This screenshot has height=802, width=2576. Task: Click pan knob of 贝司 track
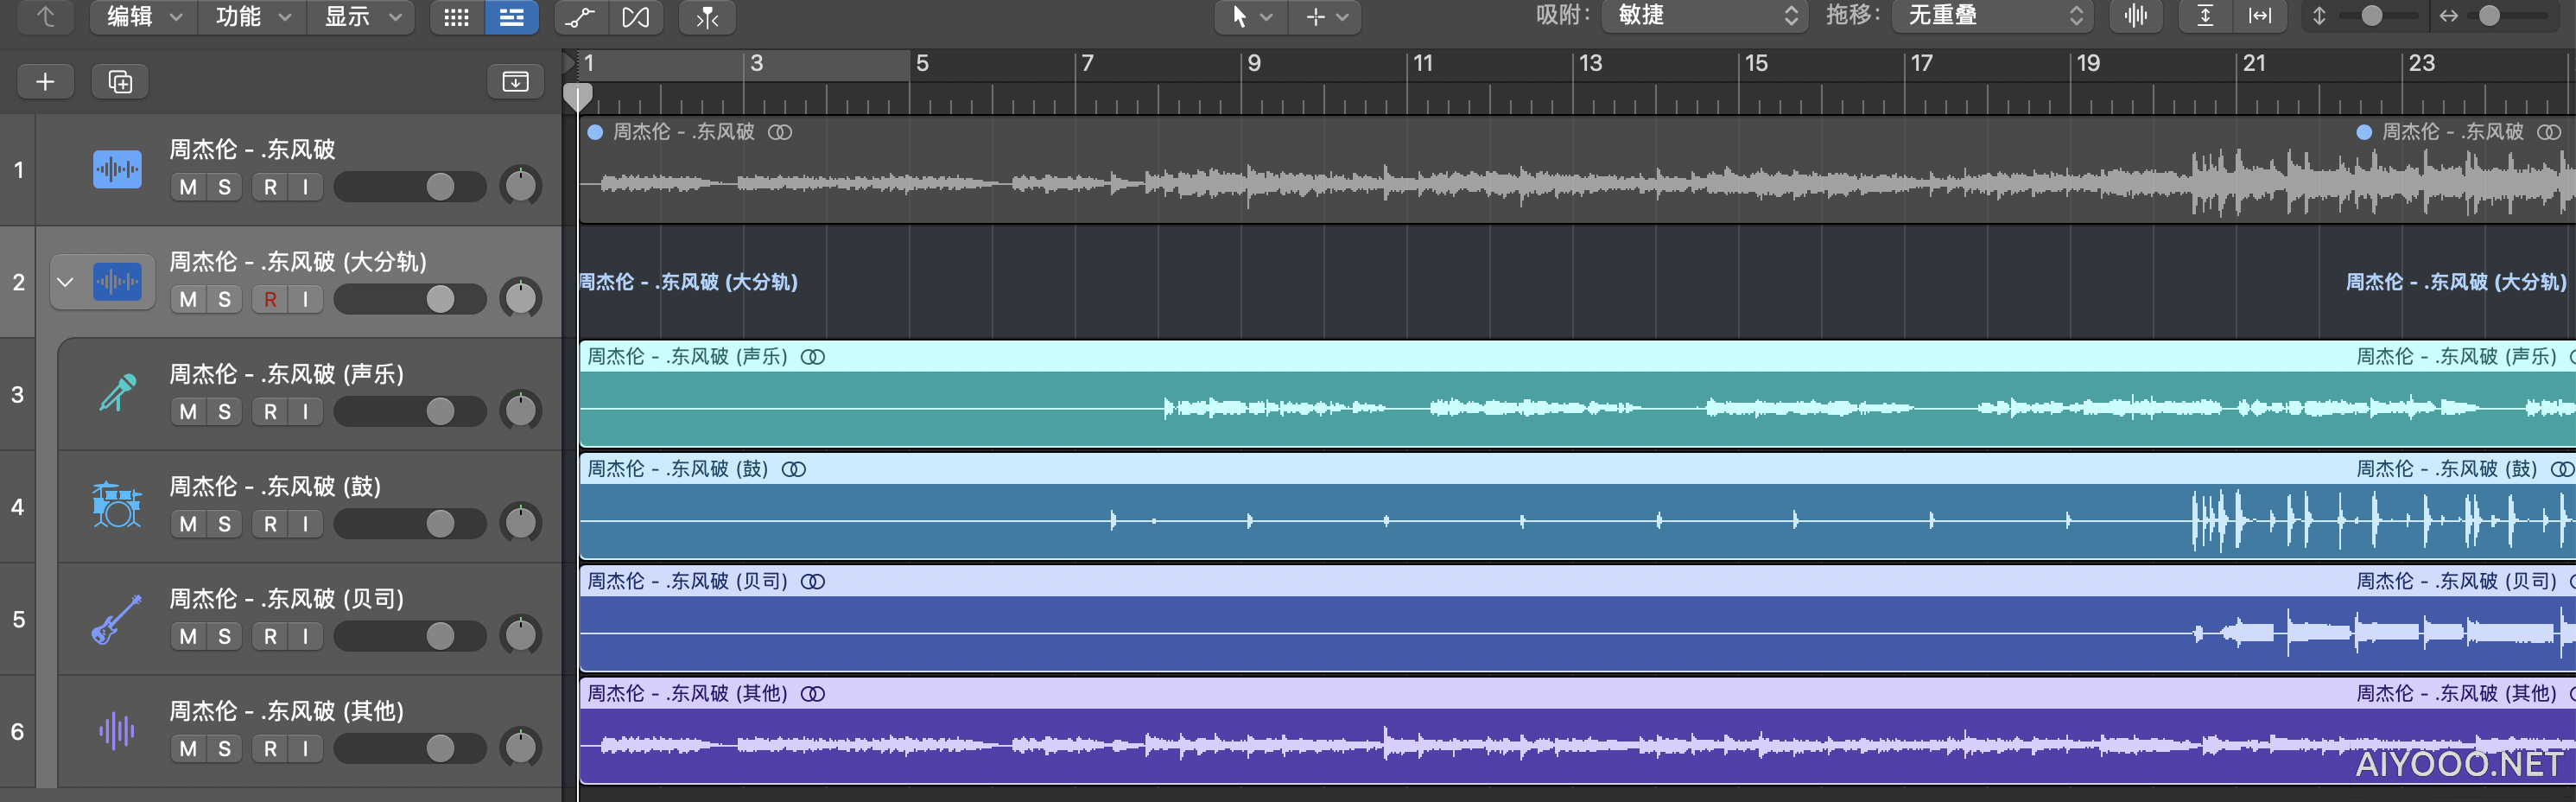pyautogui.click(x=520, y=635)
